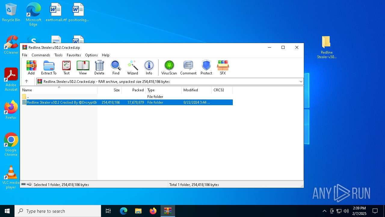Image resolution: width=385 pixels, height=217 pixels.
Task: Click the Extract To toolbar icon
Action: pos(49,68)
